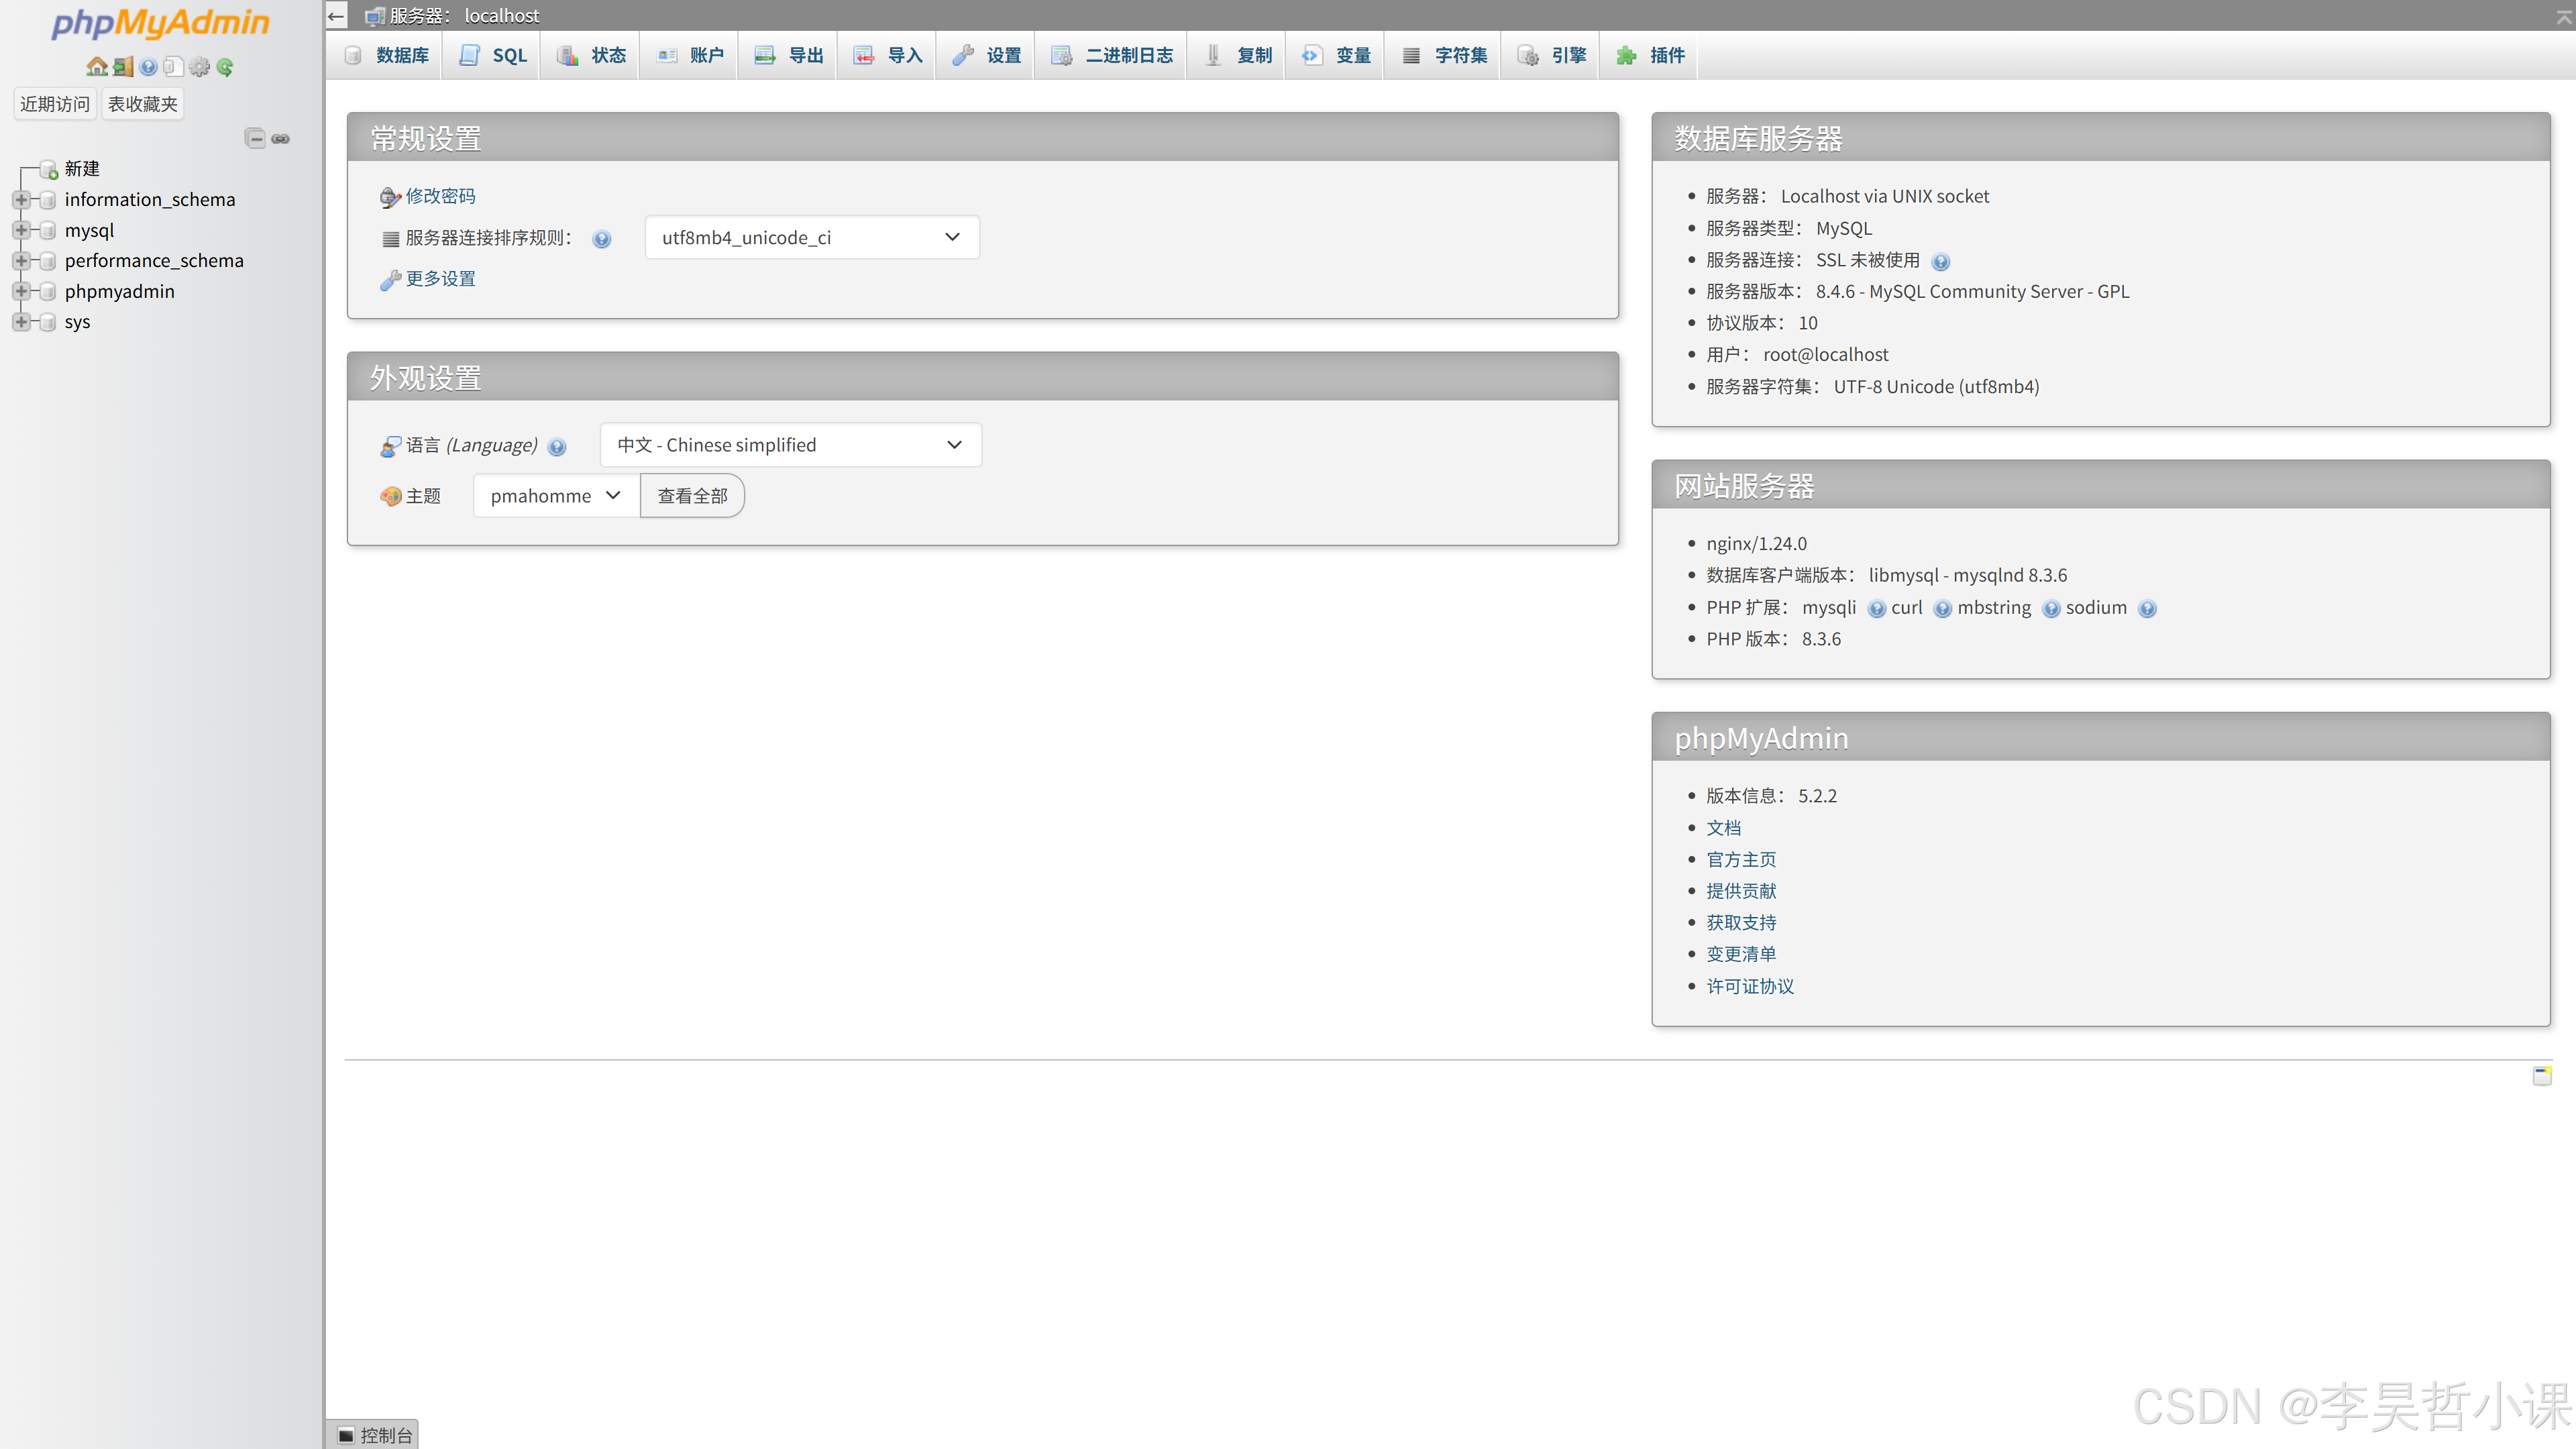Image resolution: width=2576 pixels, height=1449 pixels.
Task: Open the 数据库 tab
Action: [x=387, y=55]
